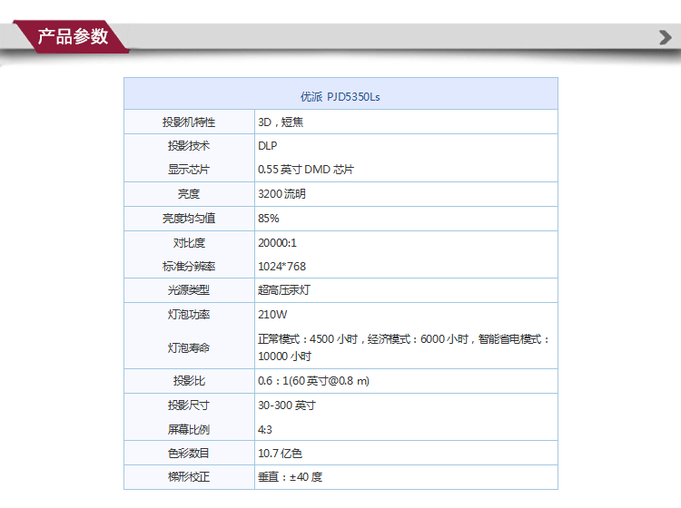Click the 0.55 英寸 DMD 芯片 value
681x508 pixels.
coord(306,170)
